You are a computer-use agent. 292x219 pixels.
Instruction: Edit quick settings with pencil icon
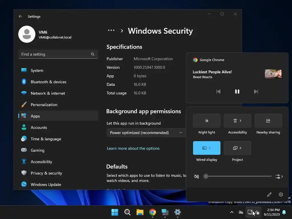269,194
